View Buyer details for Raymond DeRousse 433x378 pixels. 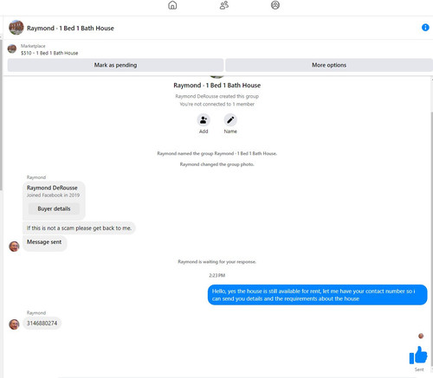click(54, 208)
